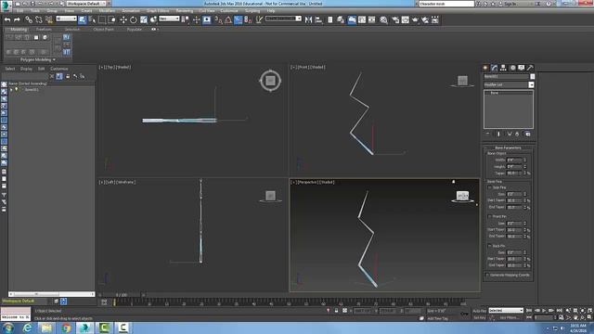
Task: Click the Undo arrow in main toolbar
Action: [7, 19]
